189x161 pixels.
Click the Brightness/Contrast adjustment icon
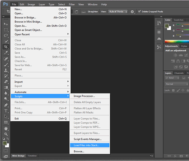175,55
